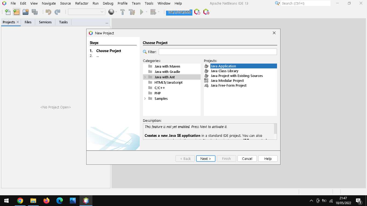Click the Filter magnifier icon
Image resolution: width=367 pixels, height=206 pixels.
145,52
